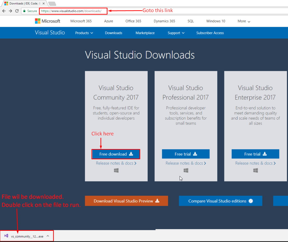Click the Visual Studio Community 2017 heading
This screenshot has width=288, height=242.
pyautogui.click(x=116, y=93)
